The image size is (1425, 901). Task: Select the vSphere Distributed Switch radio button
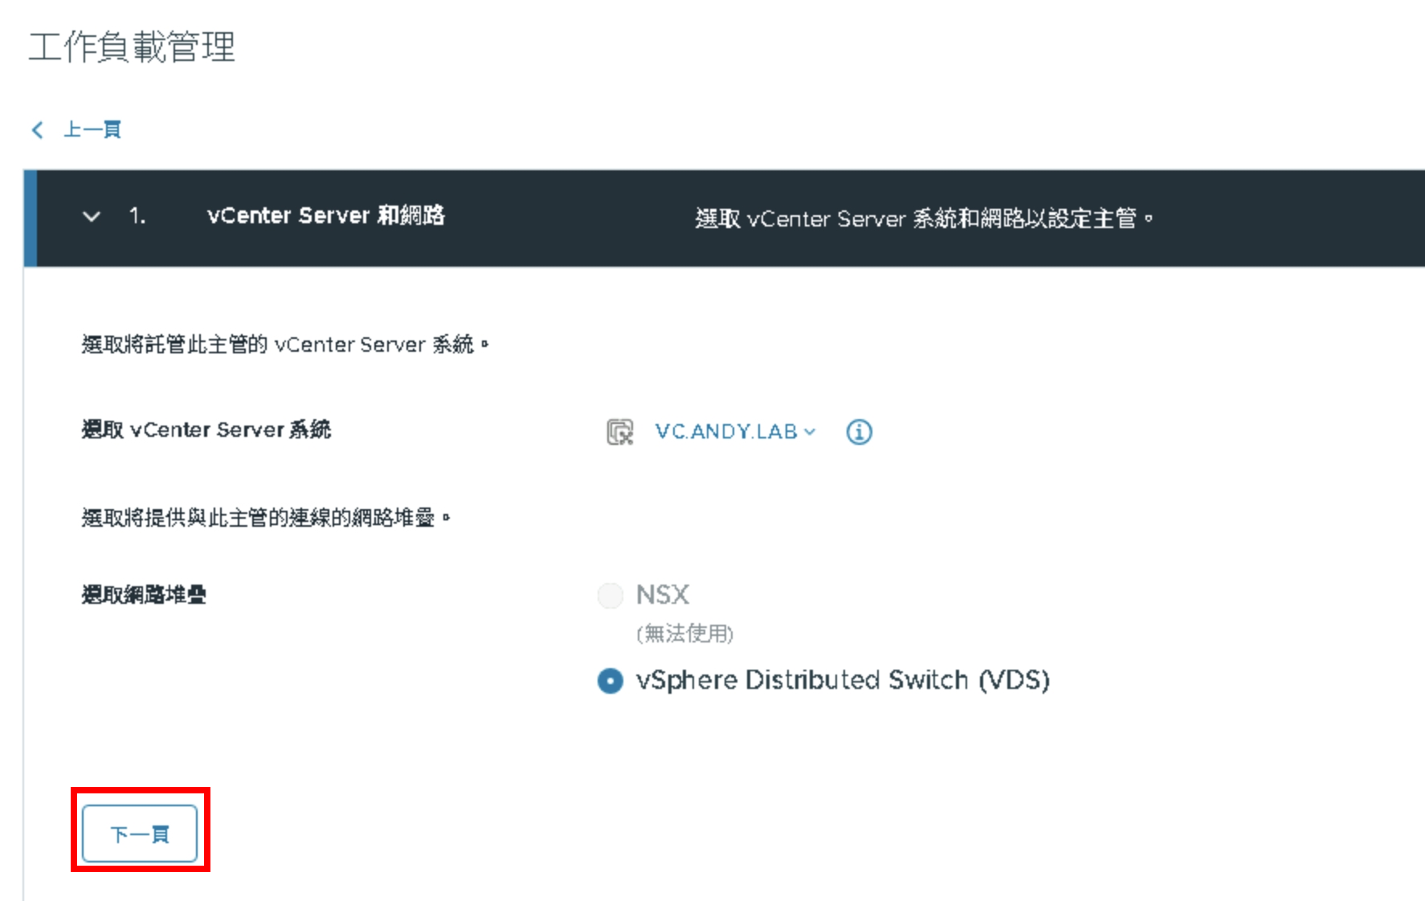point(610,681)
